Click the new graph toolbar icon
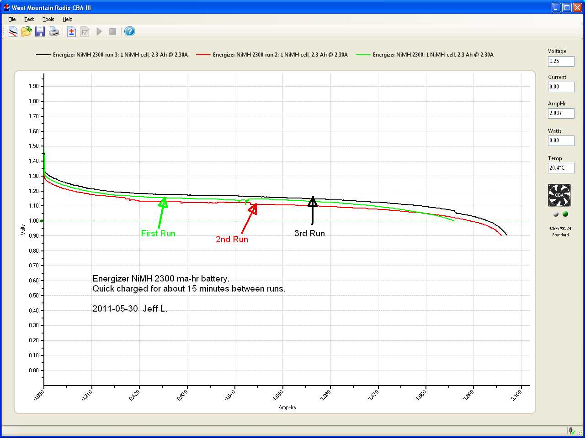This screenshot has height=438, width=585. point(13,31)
